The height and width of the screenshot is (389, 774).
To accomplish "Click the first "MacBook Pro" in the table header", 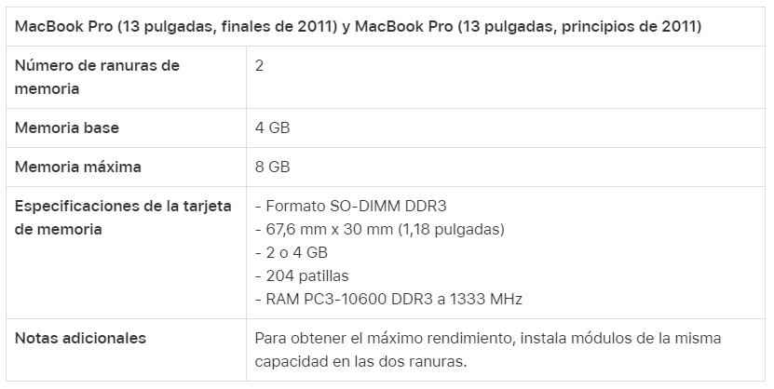I will coord(62,26).
